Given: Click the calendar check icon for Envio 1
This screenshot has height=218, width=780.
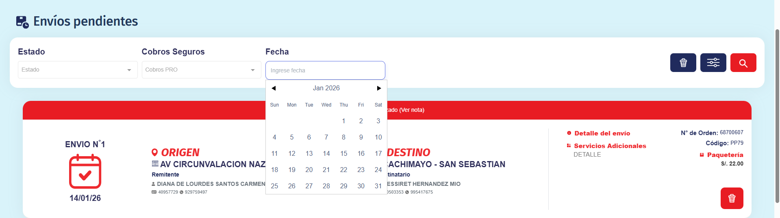Looking at the screenshot, I should click(x=85, y=172).
